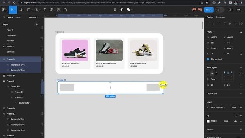The width and height of the screenshot is (245, 138).
Task: Set auto layout direction vertical
Action: pyautogui.click(x=208, y=74)
